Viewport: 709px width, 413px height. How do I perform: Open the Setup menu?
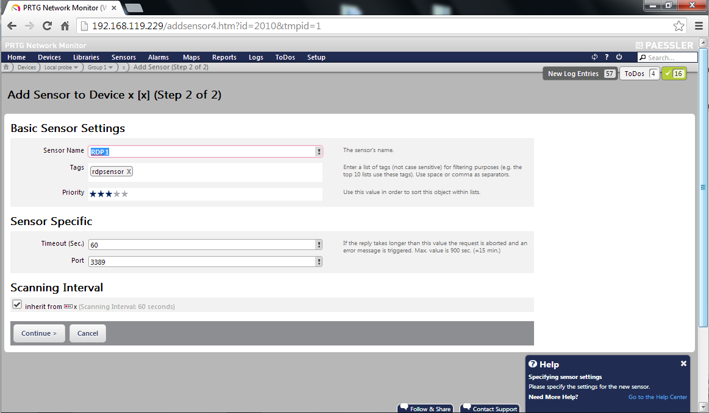(x=316, y=57)
